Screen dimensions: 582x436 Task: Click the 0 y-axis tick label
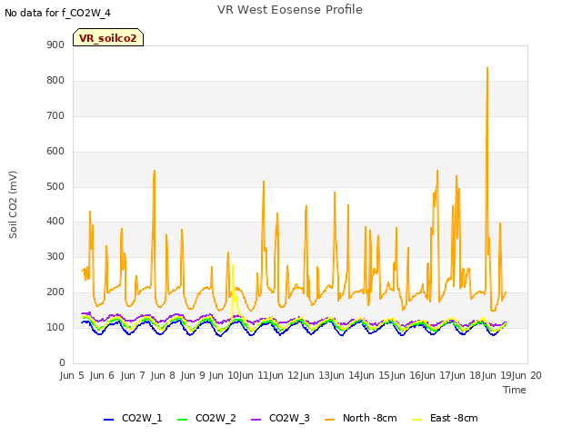pos(62,362)
